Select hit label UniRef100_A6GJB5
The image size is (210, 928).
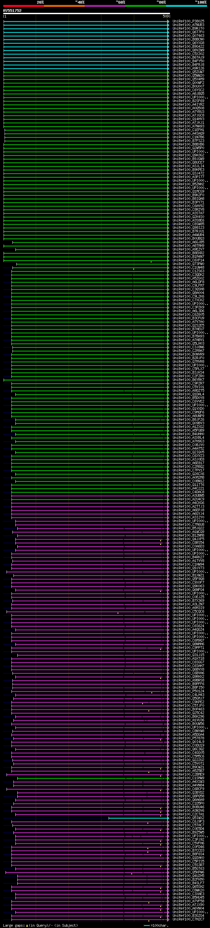coord(188,242)
